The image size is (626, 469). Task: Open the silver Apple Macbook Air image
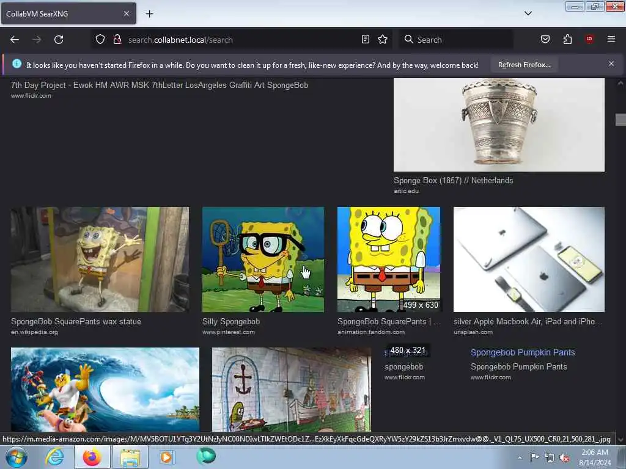click(529, 259)
